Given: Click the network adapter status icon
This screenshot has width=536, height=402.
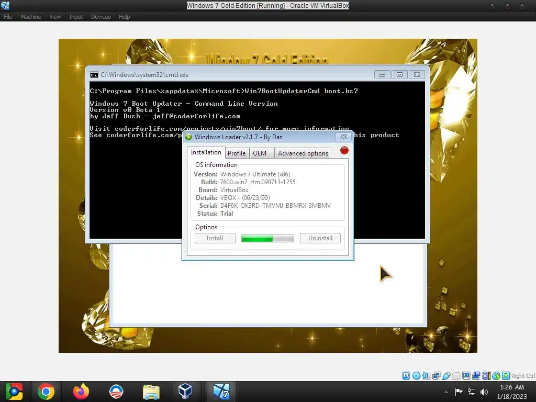Looking at the screenshot, I should [436, 376].
